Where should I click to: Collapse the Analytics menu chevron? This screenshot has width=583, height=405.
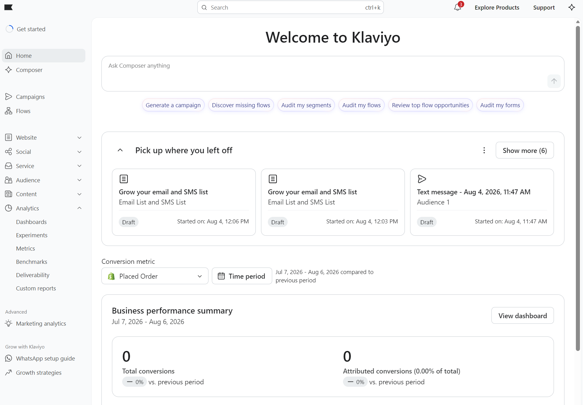point(79,208)
